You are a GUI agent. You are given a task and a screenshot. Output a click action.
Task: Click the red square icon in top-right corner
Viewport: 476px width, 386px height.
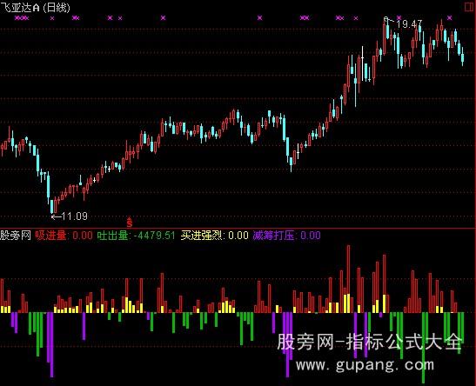click(469, 7)
